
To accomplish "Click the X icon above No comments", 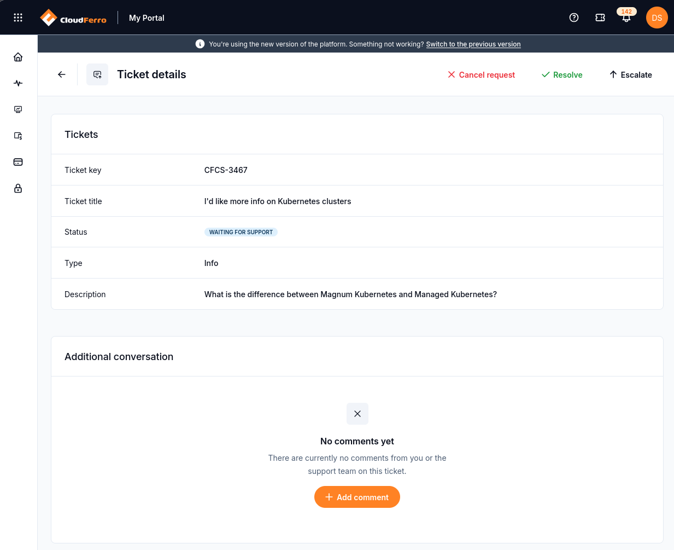I will point(357,414).
